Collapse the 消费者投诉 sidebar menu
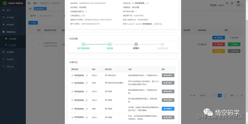 tap(13, 32)
